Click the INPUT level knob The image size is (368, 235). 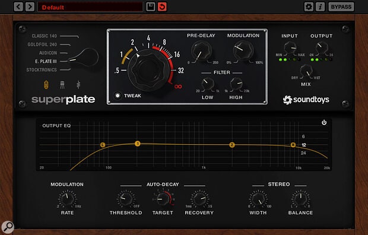point(290,48)
